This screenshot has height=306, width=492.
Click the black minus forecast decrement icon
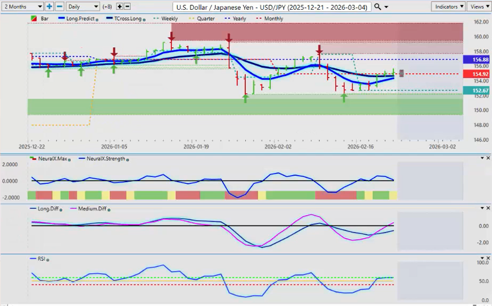click(x=127, y=7)
